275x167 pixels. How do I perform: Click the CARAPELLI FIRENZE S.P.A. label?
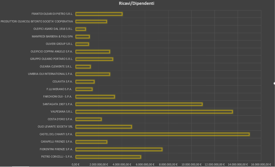coord(57,141)
